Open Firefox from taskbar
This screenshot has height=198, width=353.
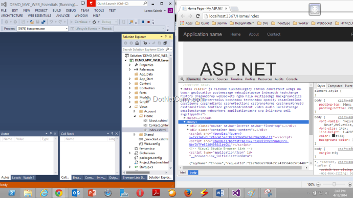click(x=188, y=193)
